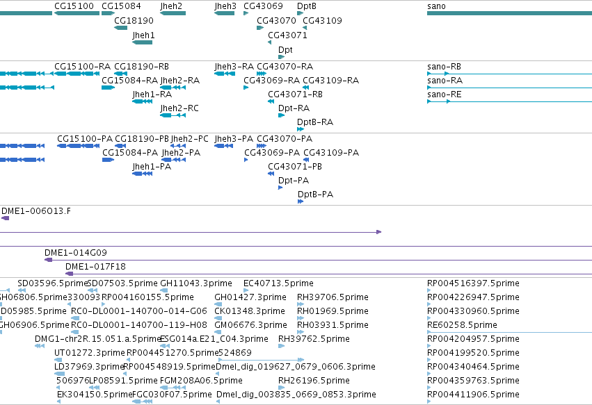Select the sano-RB transcript label
The image size is (592, 405).
[x=444, y=67]
